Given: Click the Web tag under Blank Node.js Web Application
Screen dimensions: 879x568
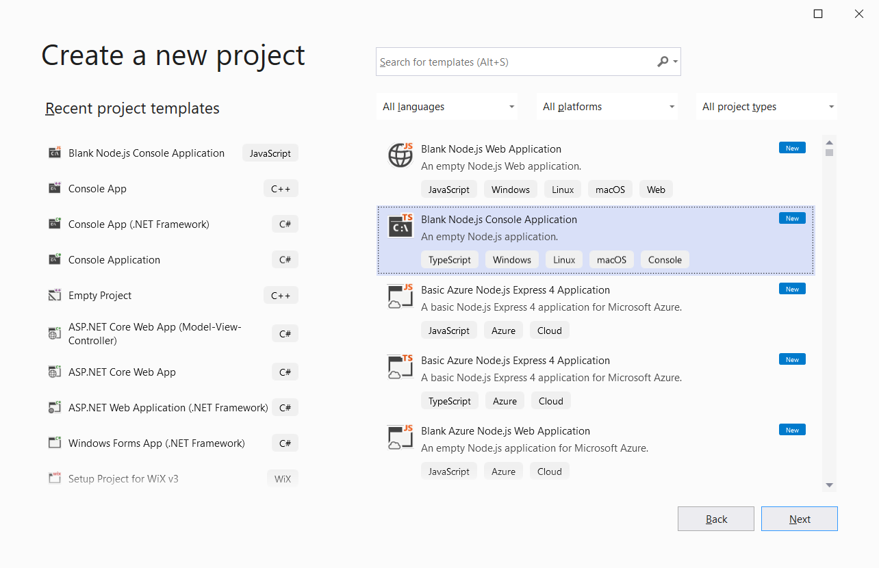Looking at the screenshot, I should (656, 190).
